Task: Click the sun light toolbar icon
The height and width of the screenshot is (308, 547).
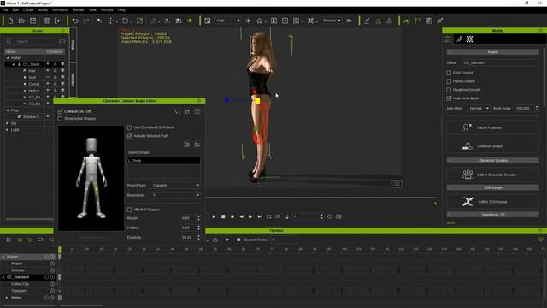Action: coord(248,21)
